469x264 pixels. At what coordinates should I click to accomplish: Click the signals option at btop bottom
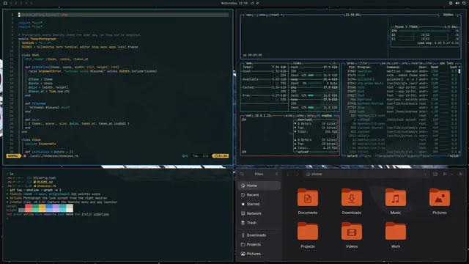coord(414,155)
